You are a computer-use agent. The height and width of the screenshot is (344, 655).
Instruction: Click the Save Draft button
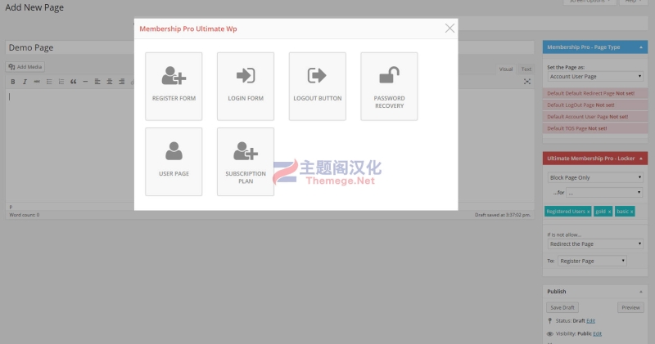pyautogui.click(x=562, y=308)
